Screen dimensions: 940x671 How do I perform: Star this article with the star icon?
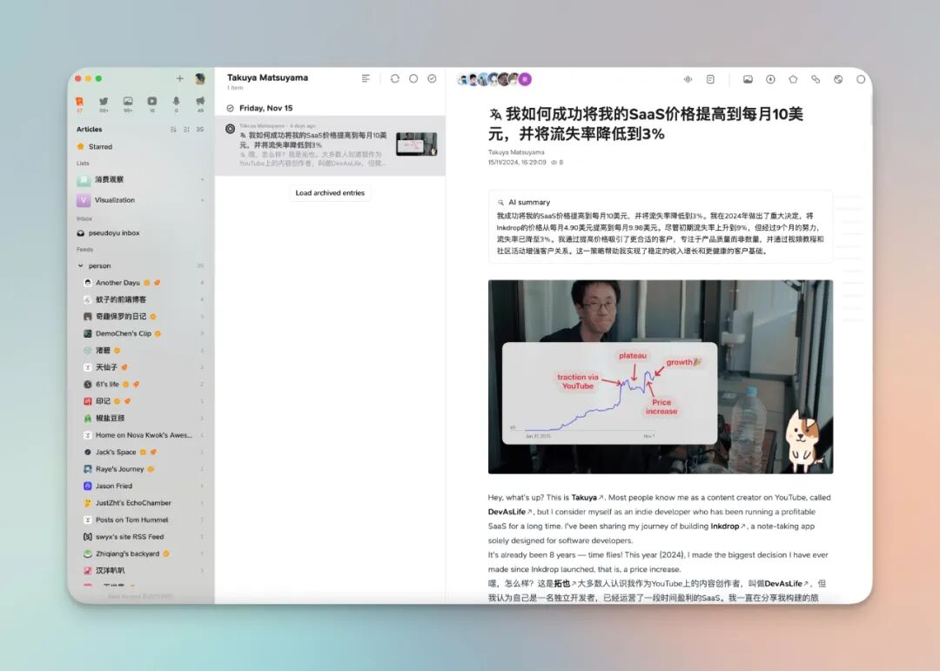click(793, 79)
